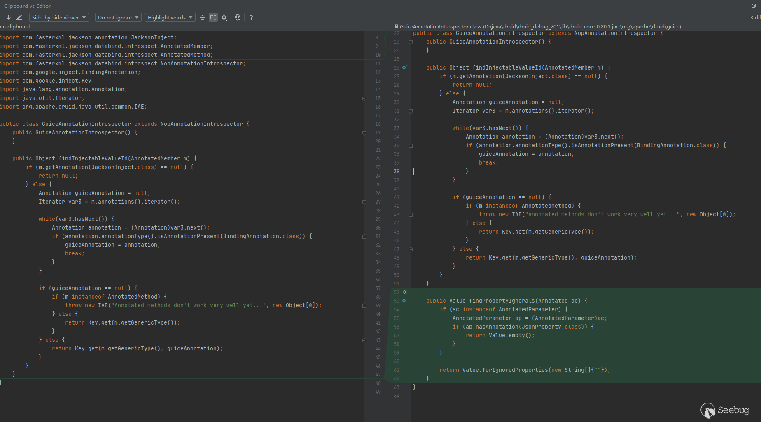This screenshot has height=422, width=761.
Task: Apply change with double-arrow at line 52
Action: pos(405,292)
